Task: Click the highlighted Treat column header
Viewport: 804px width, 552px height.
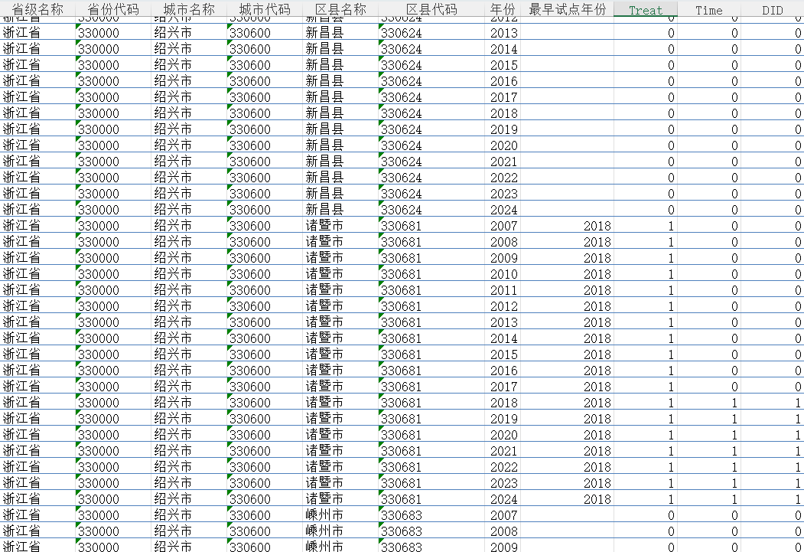Action: coord(646,10)
